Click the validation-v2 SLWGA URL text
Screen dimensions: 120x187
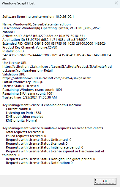coord(46,78)
